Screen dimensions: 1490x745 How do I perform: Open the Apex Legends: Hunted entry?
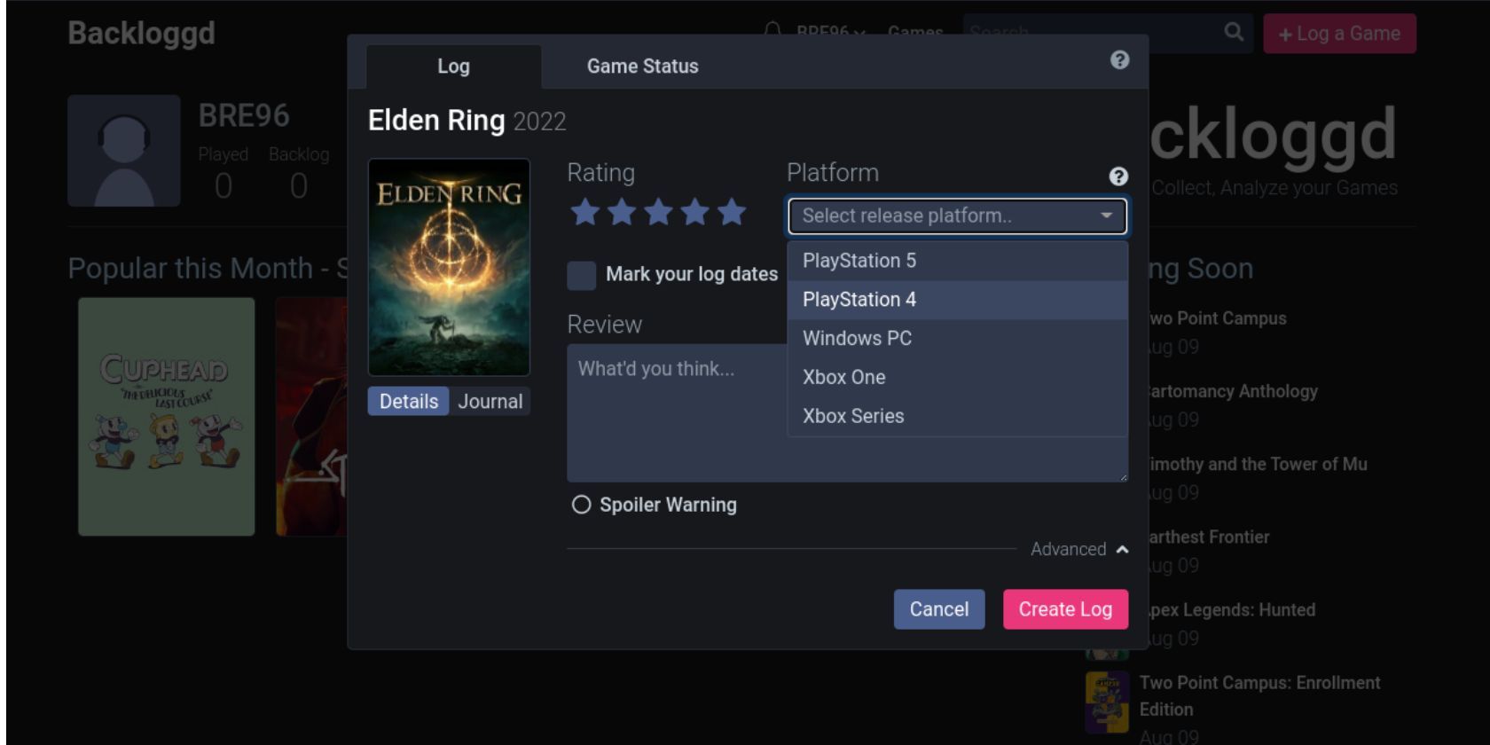tap(1230, 610)
